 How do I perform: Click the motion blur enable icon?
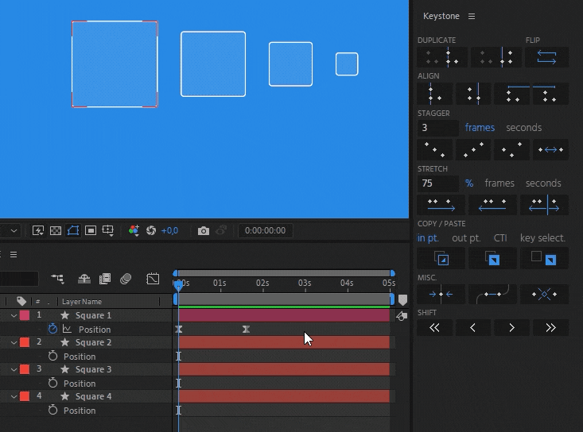tap(126, 279)
